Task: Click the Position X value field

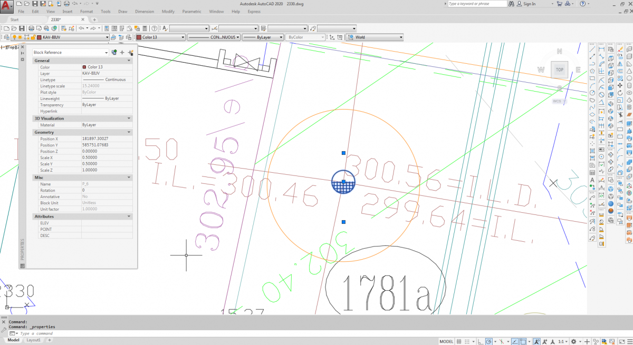Action: click(x=107, y=139)
